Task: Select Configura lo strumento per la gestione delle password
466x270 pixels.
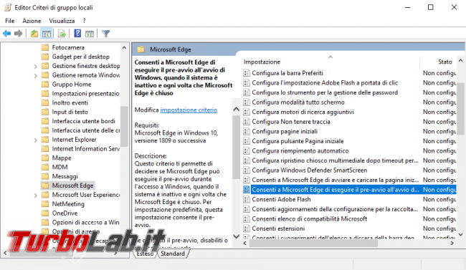Action: [325, 92]
